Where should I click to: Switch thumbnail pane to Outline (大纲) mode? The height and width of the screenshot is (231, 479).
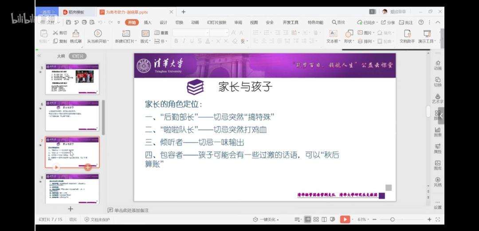[61, 56]
